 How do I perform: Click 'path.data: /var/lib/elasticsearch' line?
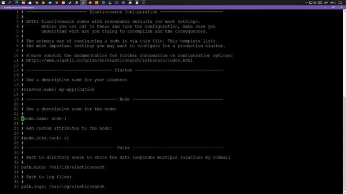click(x=63, y=167)
